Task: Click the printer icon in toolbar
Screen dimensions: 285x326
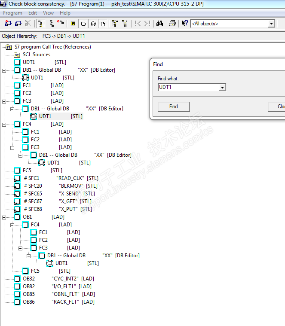Action: click(x=172, y=24)
